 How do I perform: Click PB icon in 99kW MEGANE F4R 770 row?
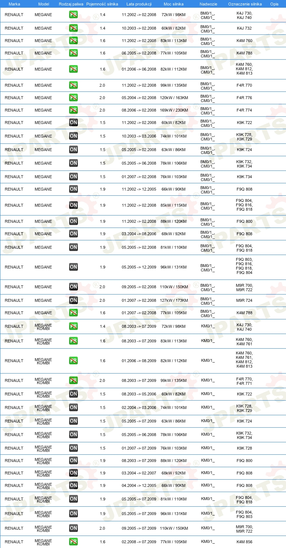[x=74, y=85]
